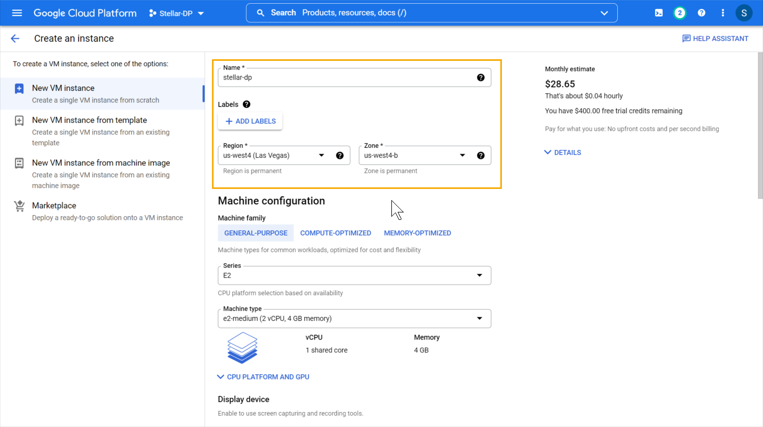Image resolution: width=763 pixels, height=427 pixels.
Task: Switch to Compute-Optimized machine family tab
Action: click(335, 233)
